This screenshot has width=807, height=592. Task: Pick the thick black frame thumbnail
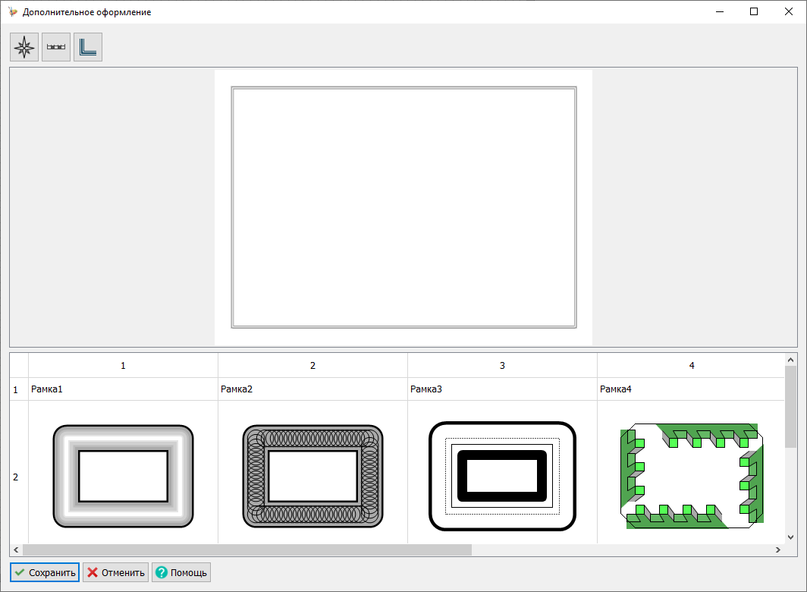pos(502,476)
